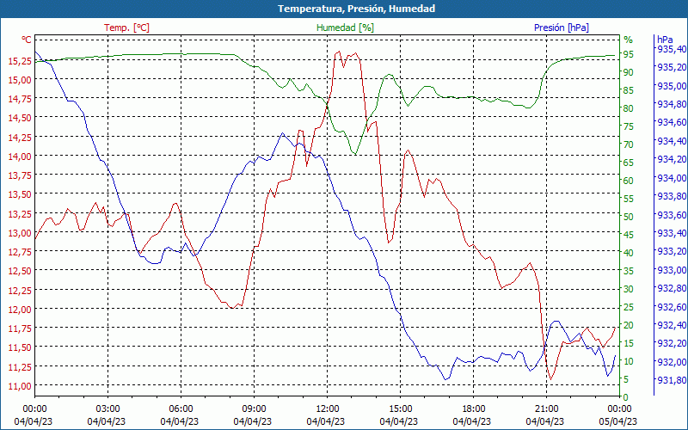This screenshot has height=430, width=688.
Task: Click humidity axis value '85'
Action: (x=629, y=90)
